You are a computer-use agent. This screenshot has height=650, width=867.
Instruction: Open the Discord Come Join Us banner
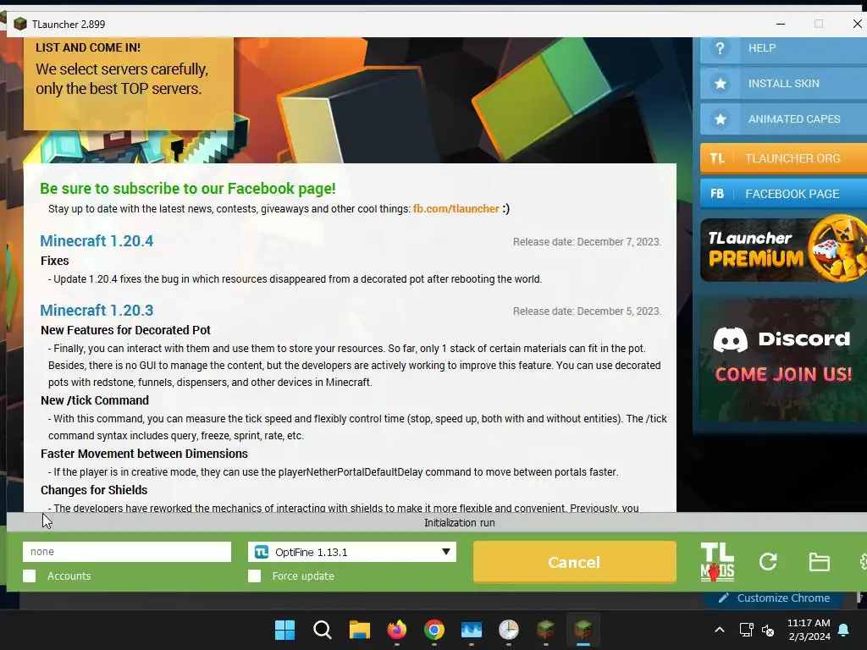pos(783,359)
